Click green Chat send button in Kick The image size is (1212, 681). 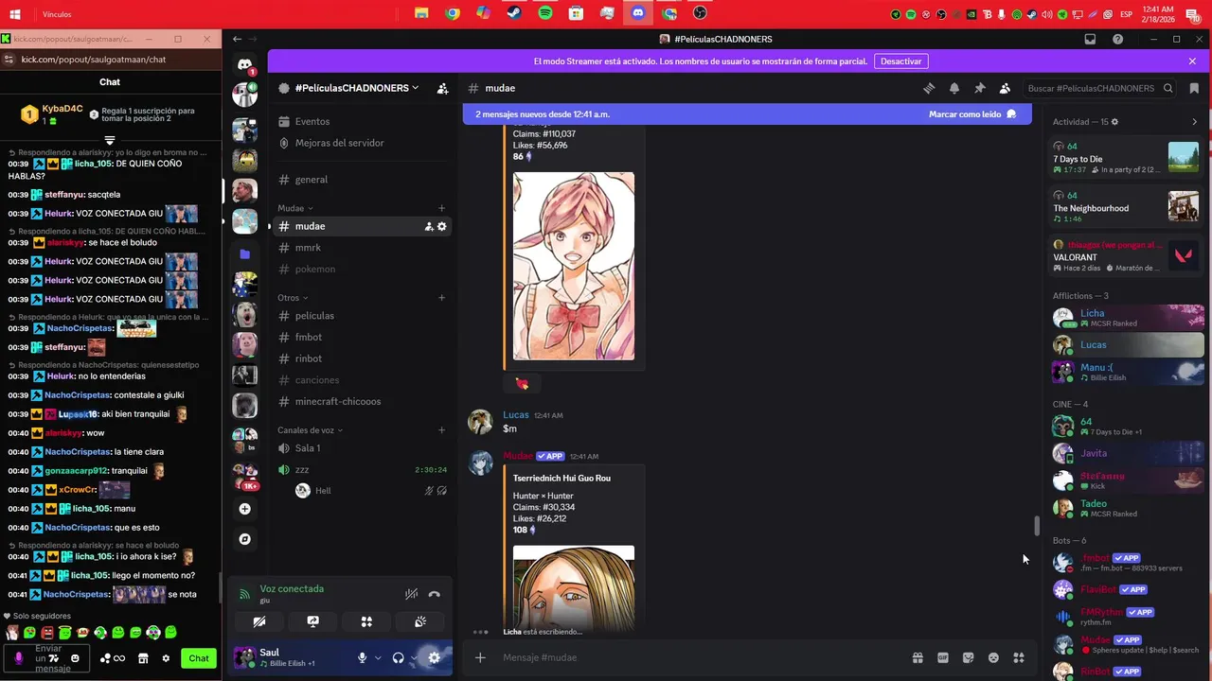(199, 658)
